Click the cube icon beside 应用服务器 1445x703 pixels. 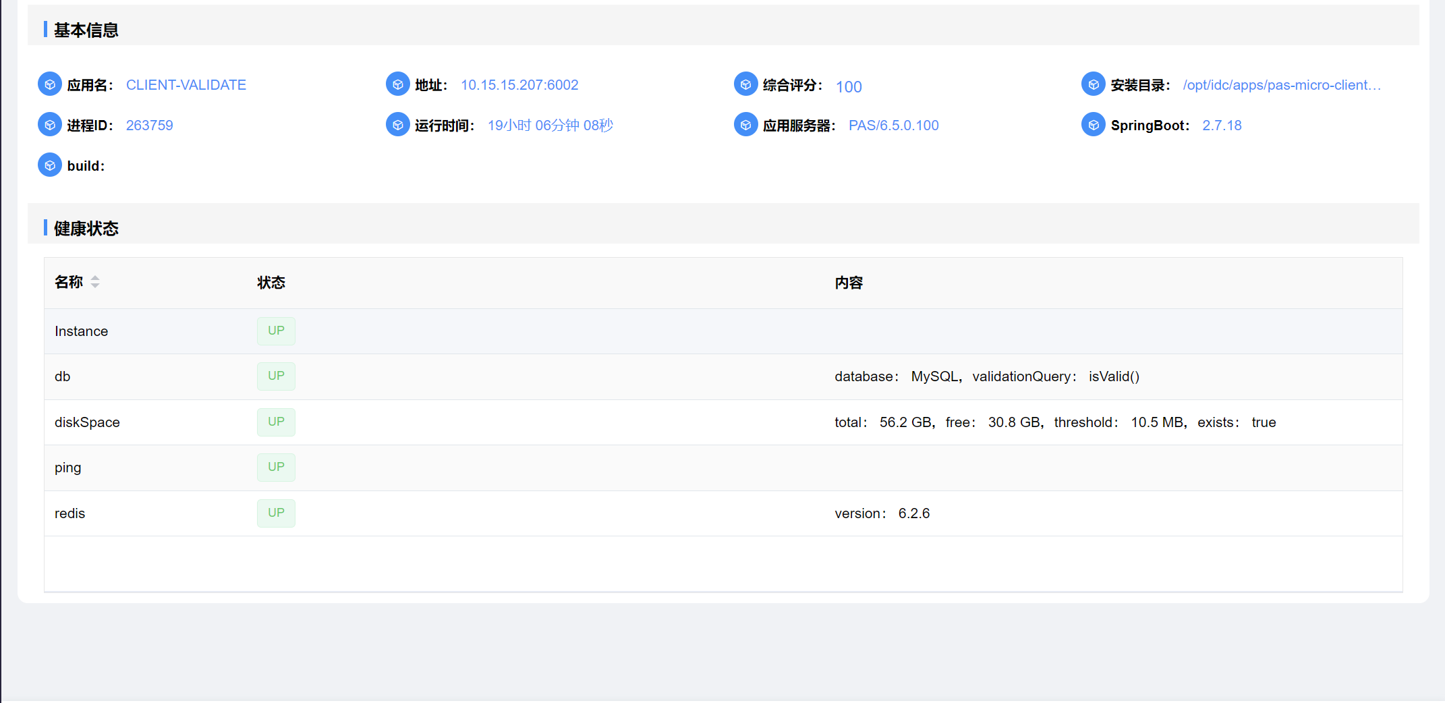(745, 125)
